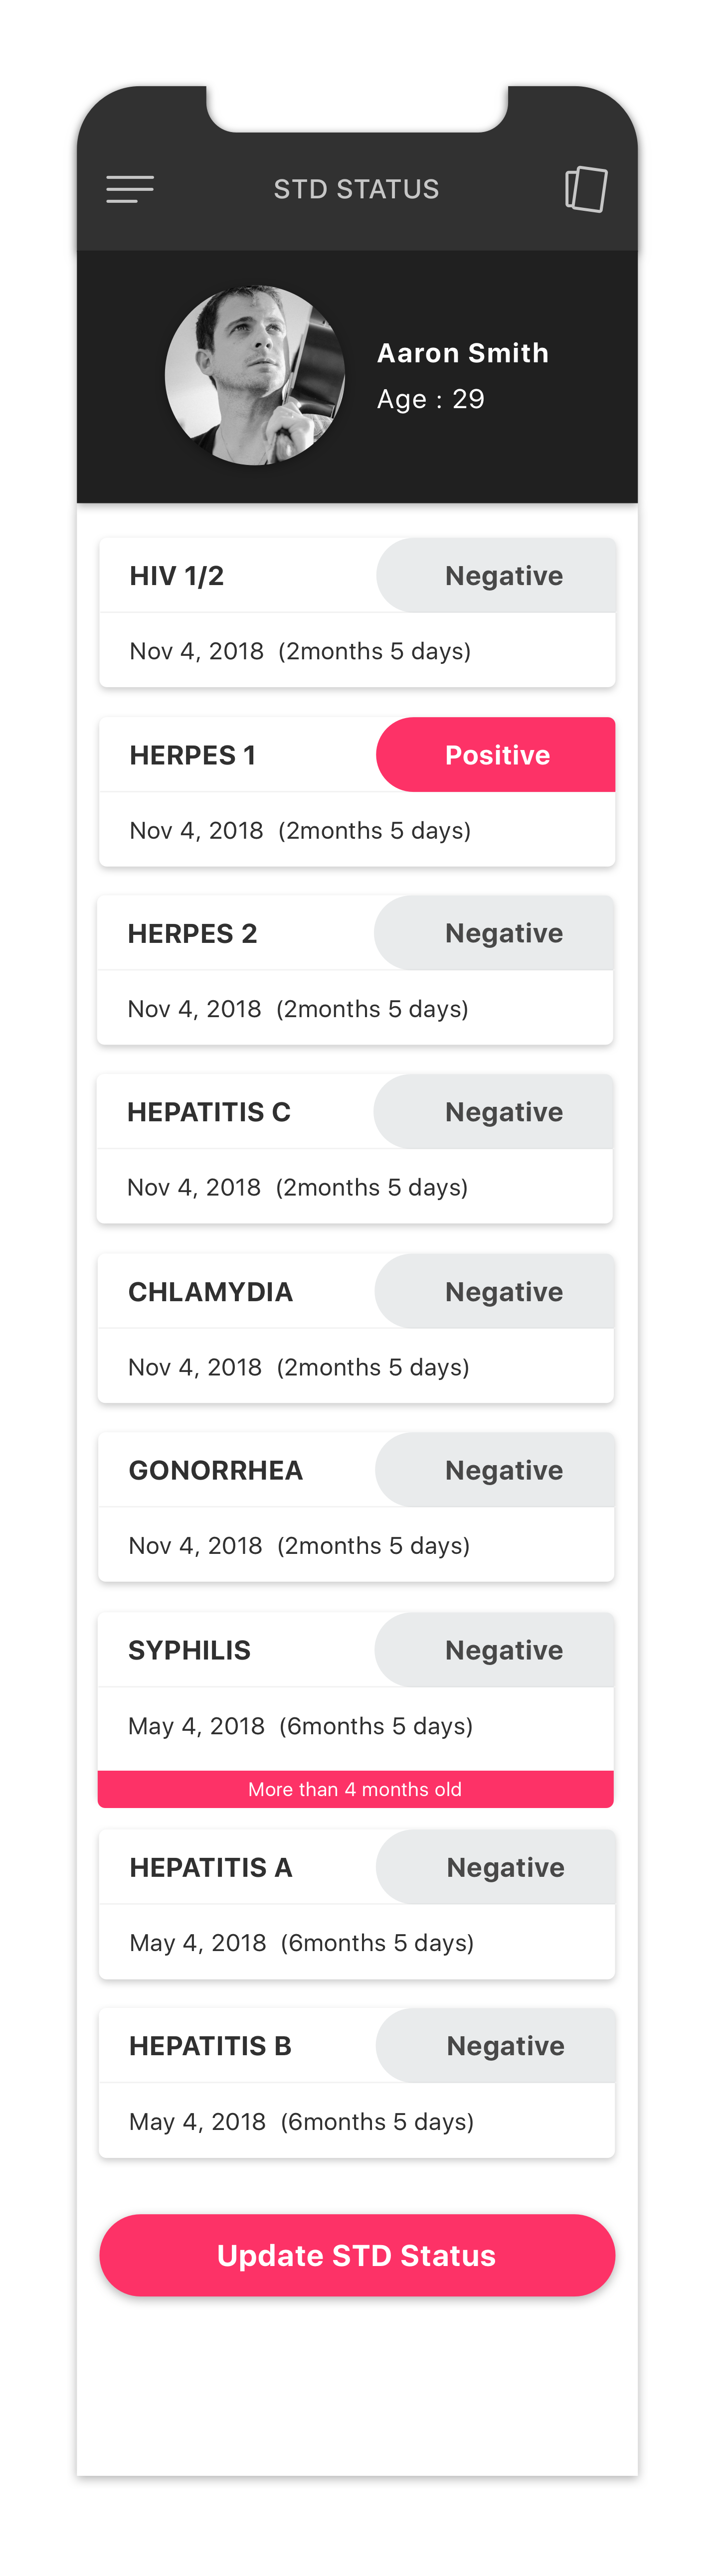Open the HEPATITIS C test card
The height and width of the screenshot is (2576, 715).
pyautogui.click(x=355, y=1149)
